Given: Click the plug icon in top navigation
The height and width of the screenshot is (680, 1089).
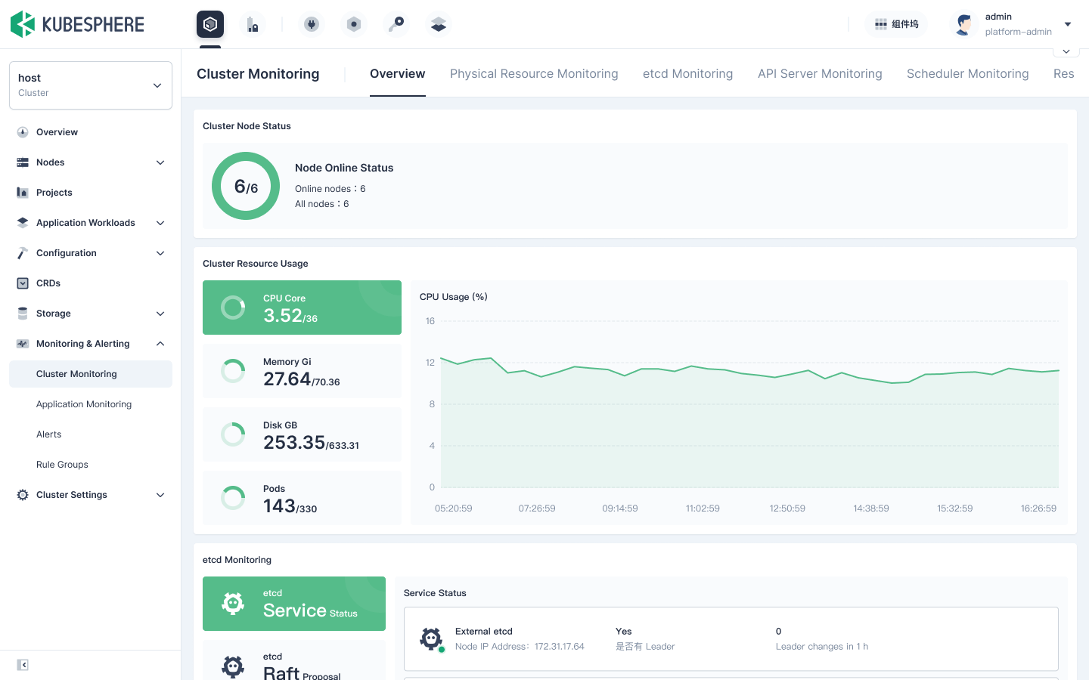Looking at the screenshot, I should pos(312,25).
